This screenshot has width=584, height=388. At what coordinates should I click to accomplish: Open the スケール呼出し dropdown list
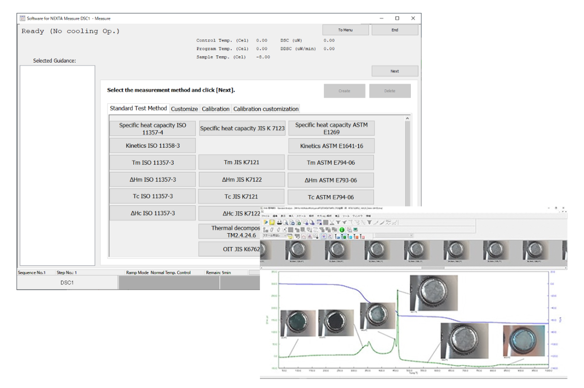[x=284, y=237]
